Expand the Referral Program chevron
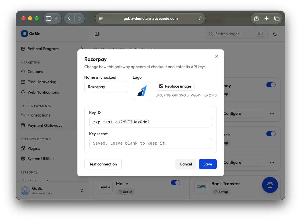This screenshot has height=221, width=301. point(82,49)
